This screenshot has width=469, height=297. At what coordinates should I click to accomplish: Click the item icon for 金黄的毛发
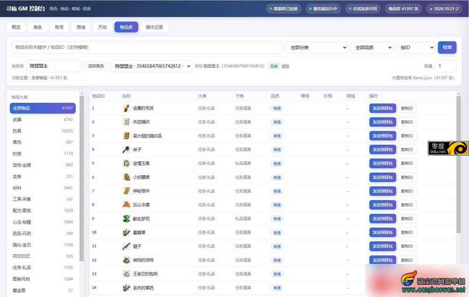(126, 108)
